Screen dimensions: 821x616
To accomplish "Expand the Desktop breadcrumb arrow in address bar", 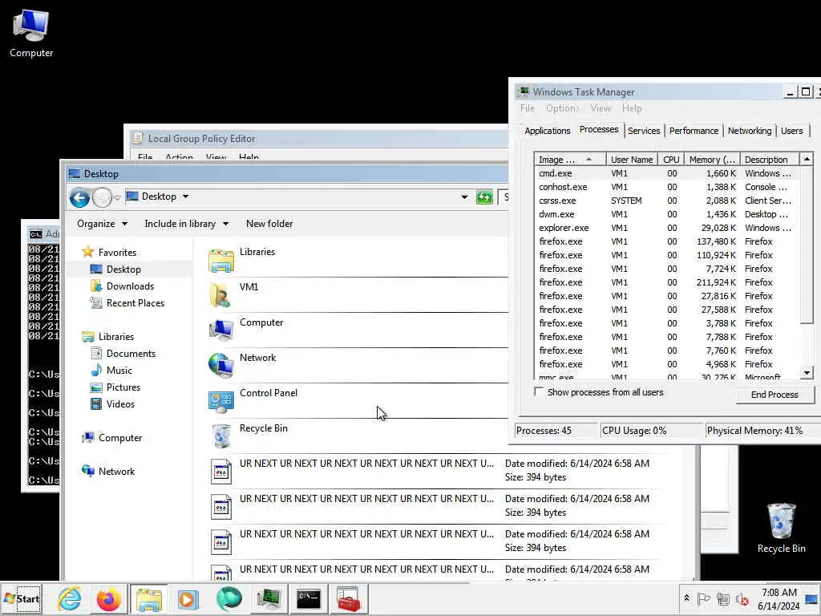I will pyautogui.click(x=185, y=197).
